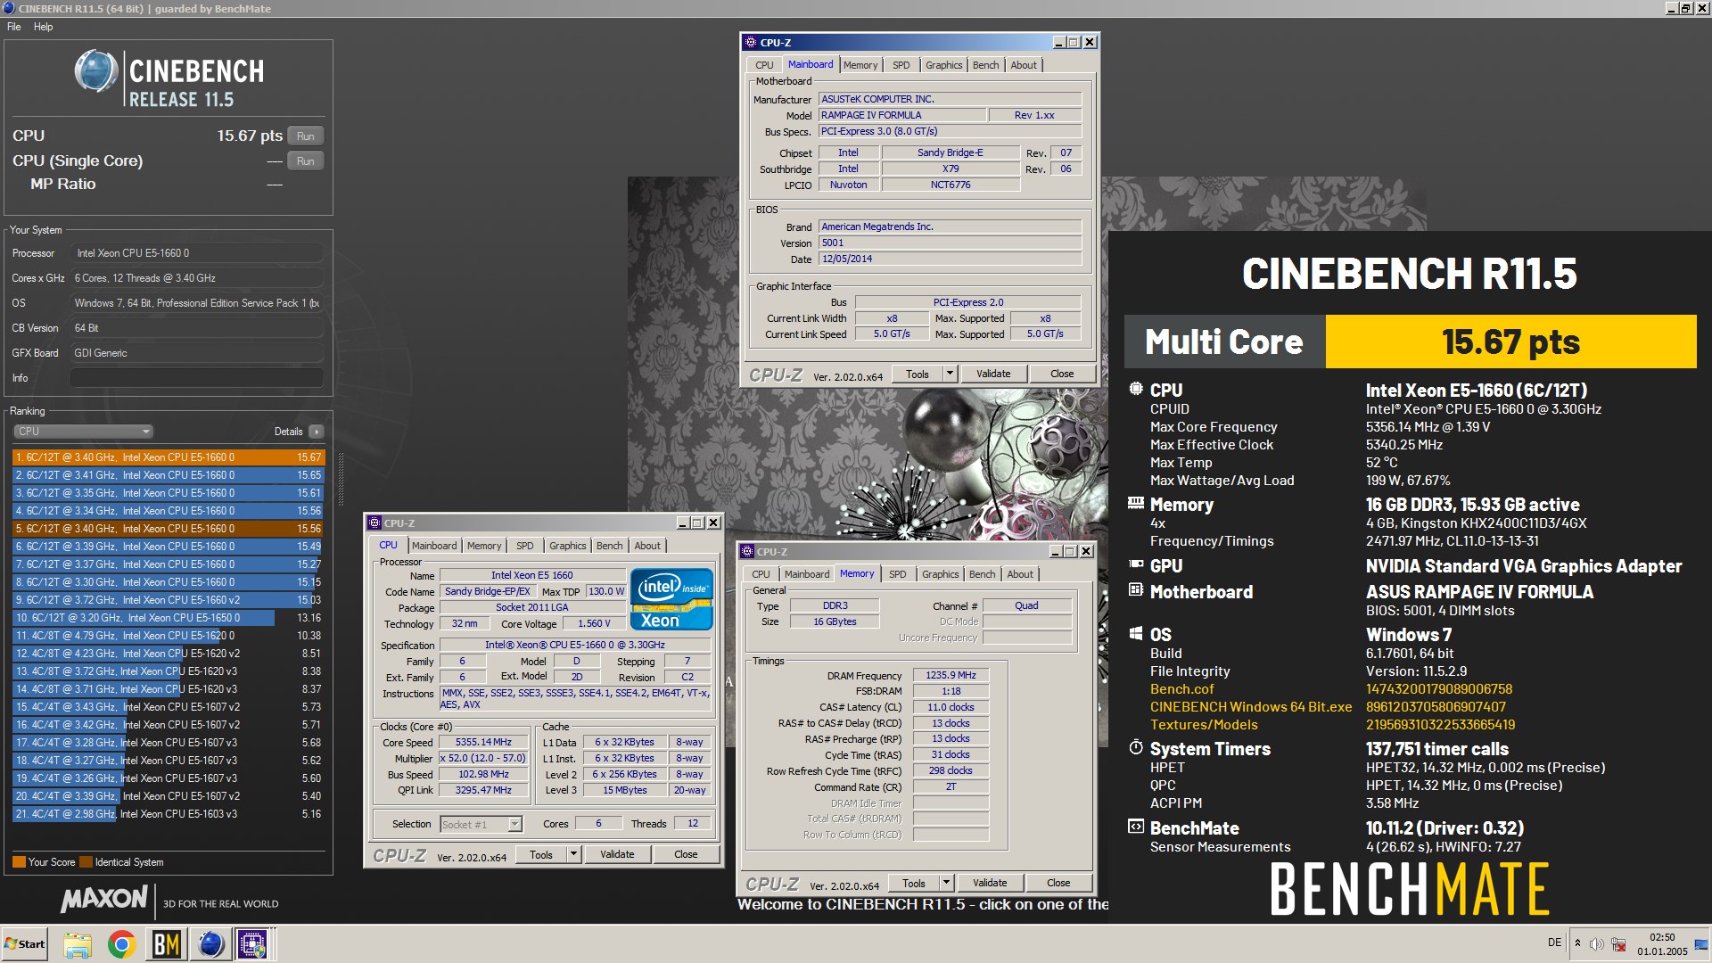Viewport: 1712px width, 963px height.
Task: Open the volume control in the tray
Action: tap(1596, 943)
